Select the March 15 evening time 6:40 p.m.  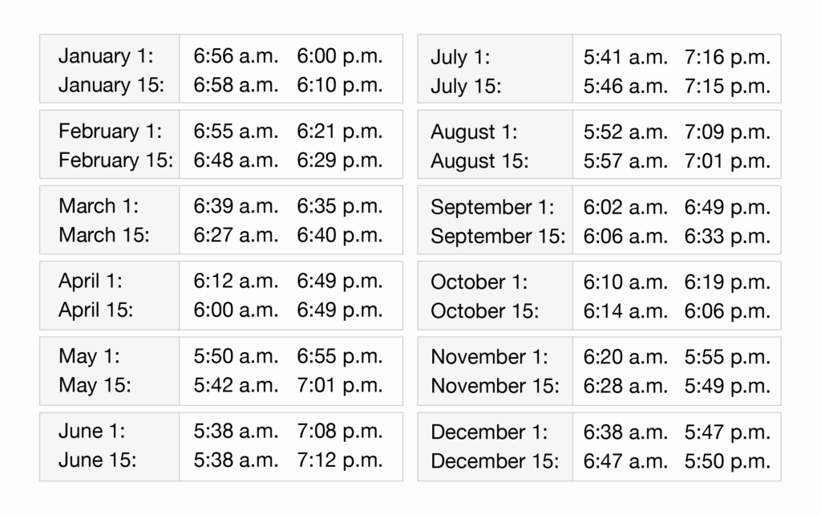[340, 235]
